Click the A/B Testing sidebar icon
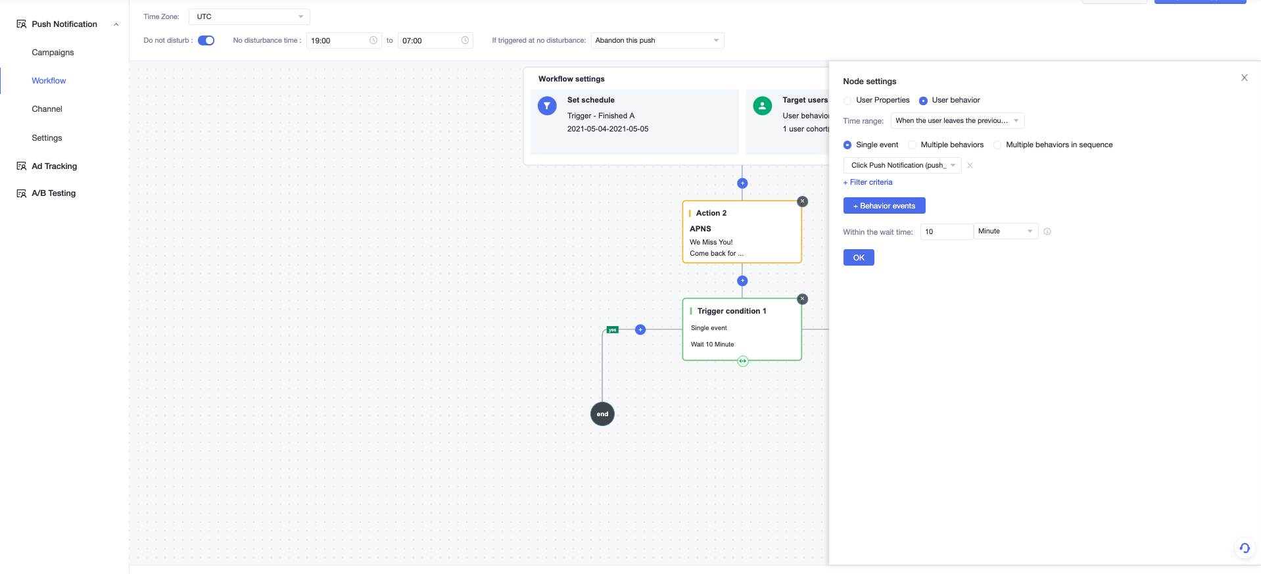The height and width of the screenshot is (574, 1261). tap(21, 193)
